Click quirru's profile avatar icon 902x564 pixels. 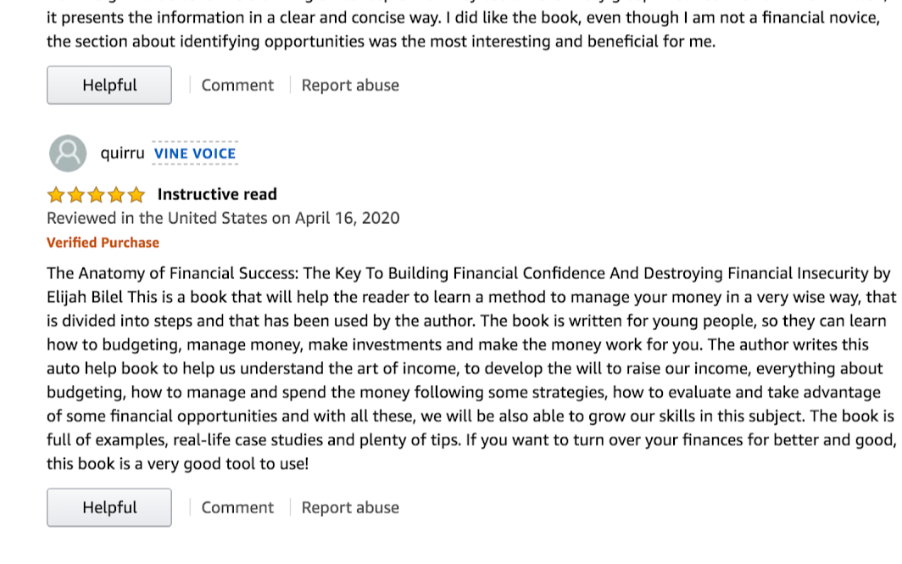[68, 154]
